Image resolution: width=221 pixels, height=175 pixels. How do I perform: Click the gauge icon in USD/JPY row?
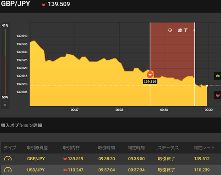[8, 169]
